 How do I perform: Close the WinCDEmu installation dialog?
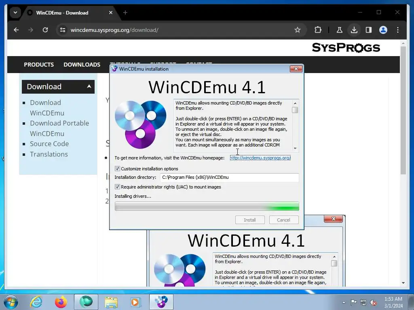click(296, 69)
